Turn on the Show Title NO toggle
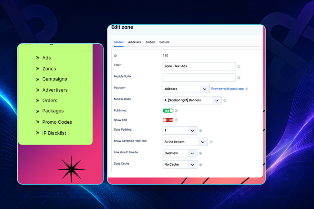This screenshot has height=209, width=314. 168,120
